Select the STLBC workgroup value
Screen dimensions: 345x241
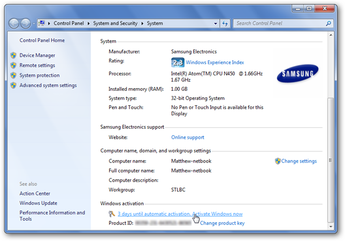(178, 190)
